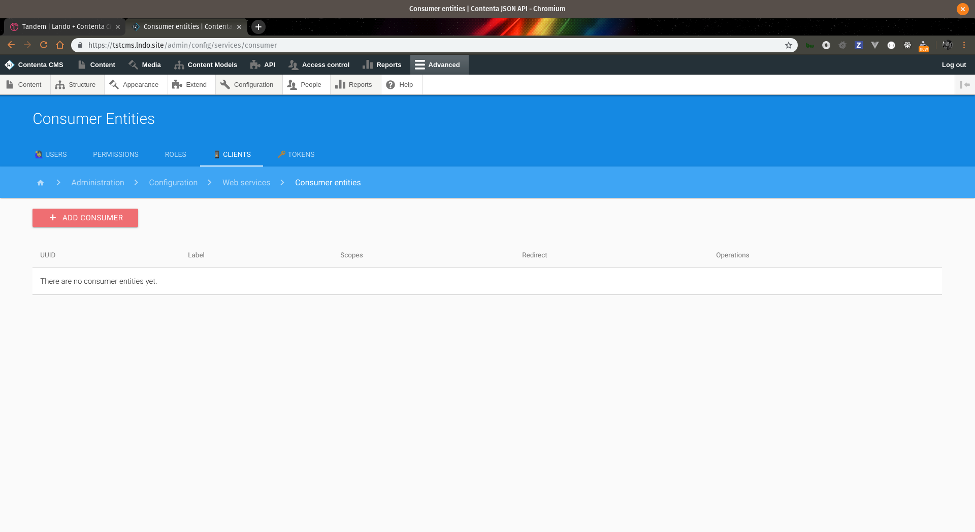Viewport: 975px width, 532px height.
Task: Open the Content Models menu
Action: (206, 65)
